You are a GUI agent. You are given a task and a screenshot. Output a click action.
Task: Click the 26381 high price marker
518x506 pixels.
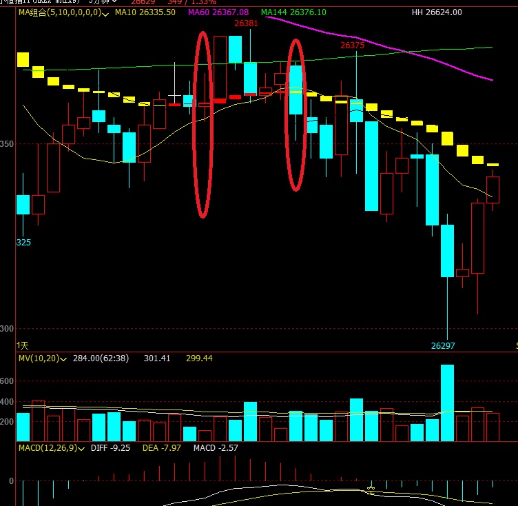[246, 23]
